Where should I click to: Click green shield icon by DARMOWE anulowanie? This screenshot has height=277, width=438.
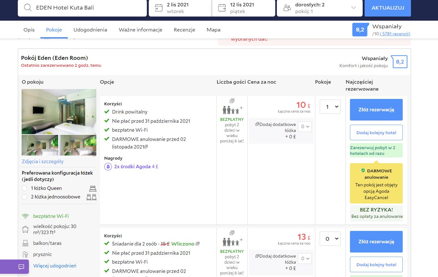363,170
